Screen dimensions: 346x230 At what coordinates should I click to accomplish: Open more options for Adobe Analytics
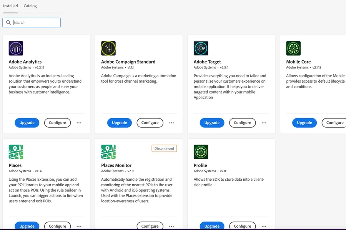tap(79, 123)
